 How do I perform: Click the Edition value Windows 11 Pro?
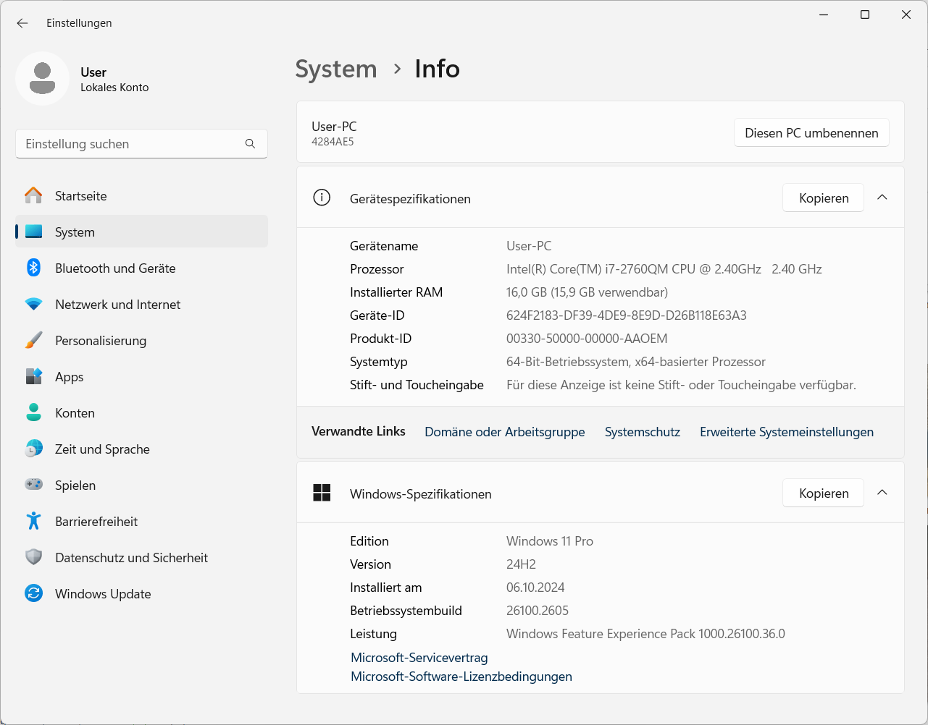pyautogui.click(x=550, y=541)
